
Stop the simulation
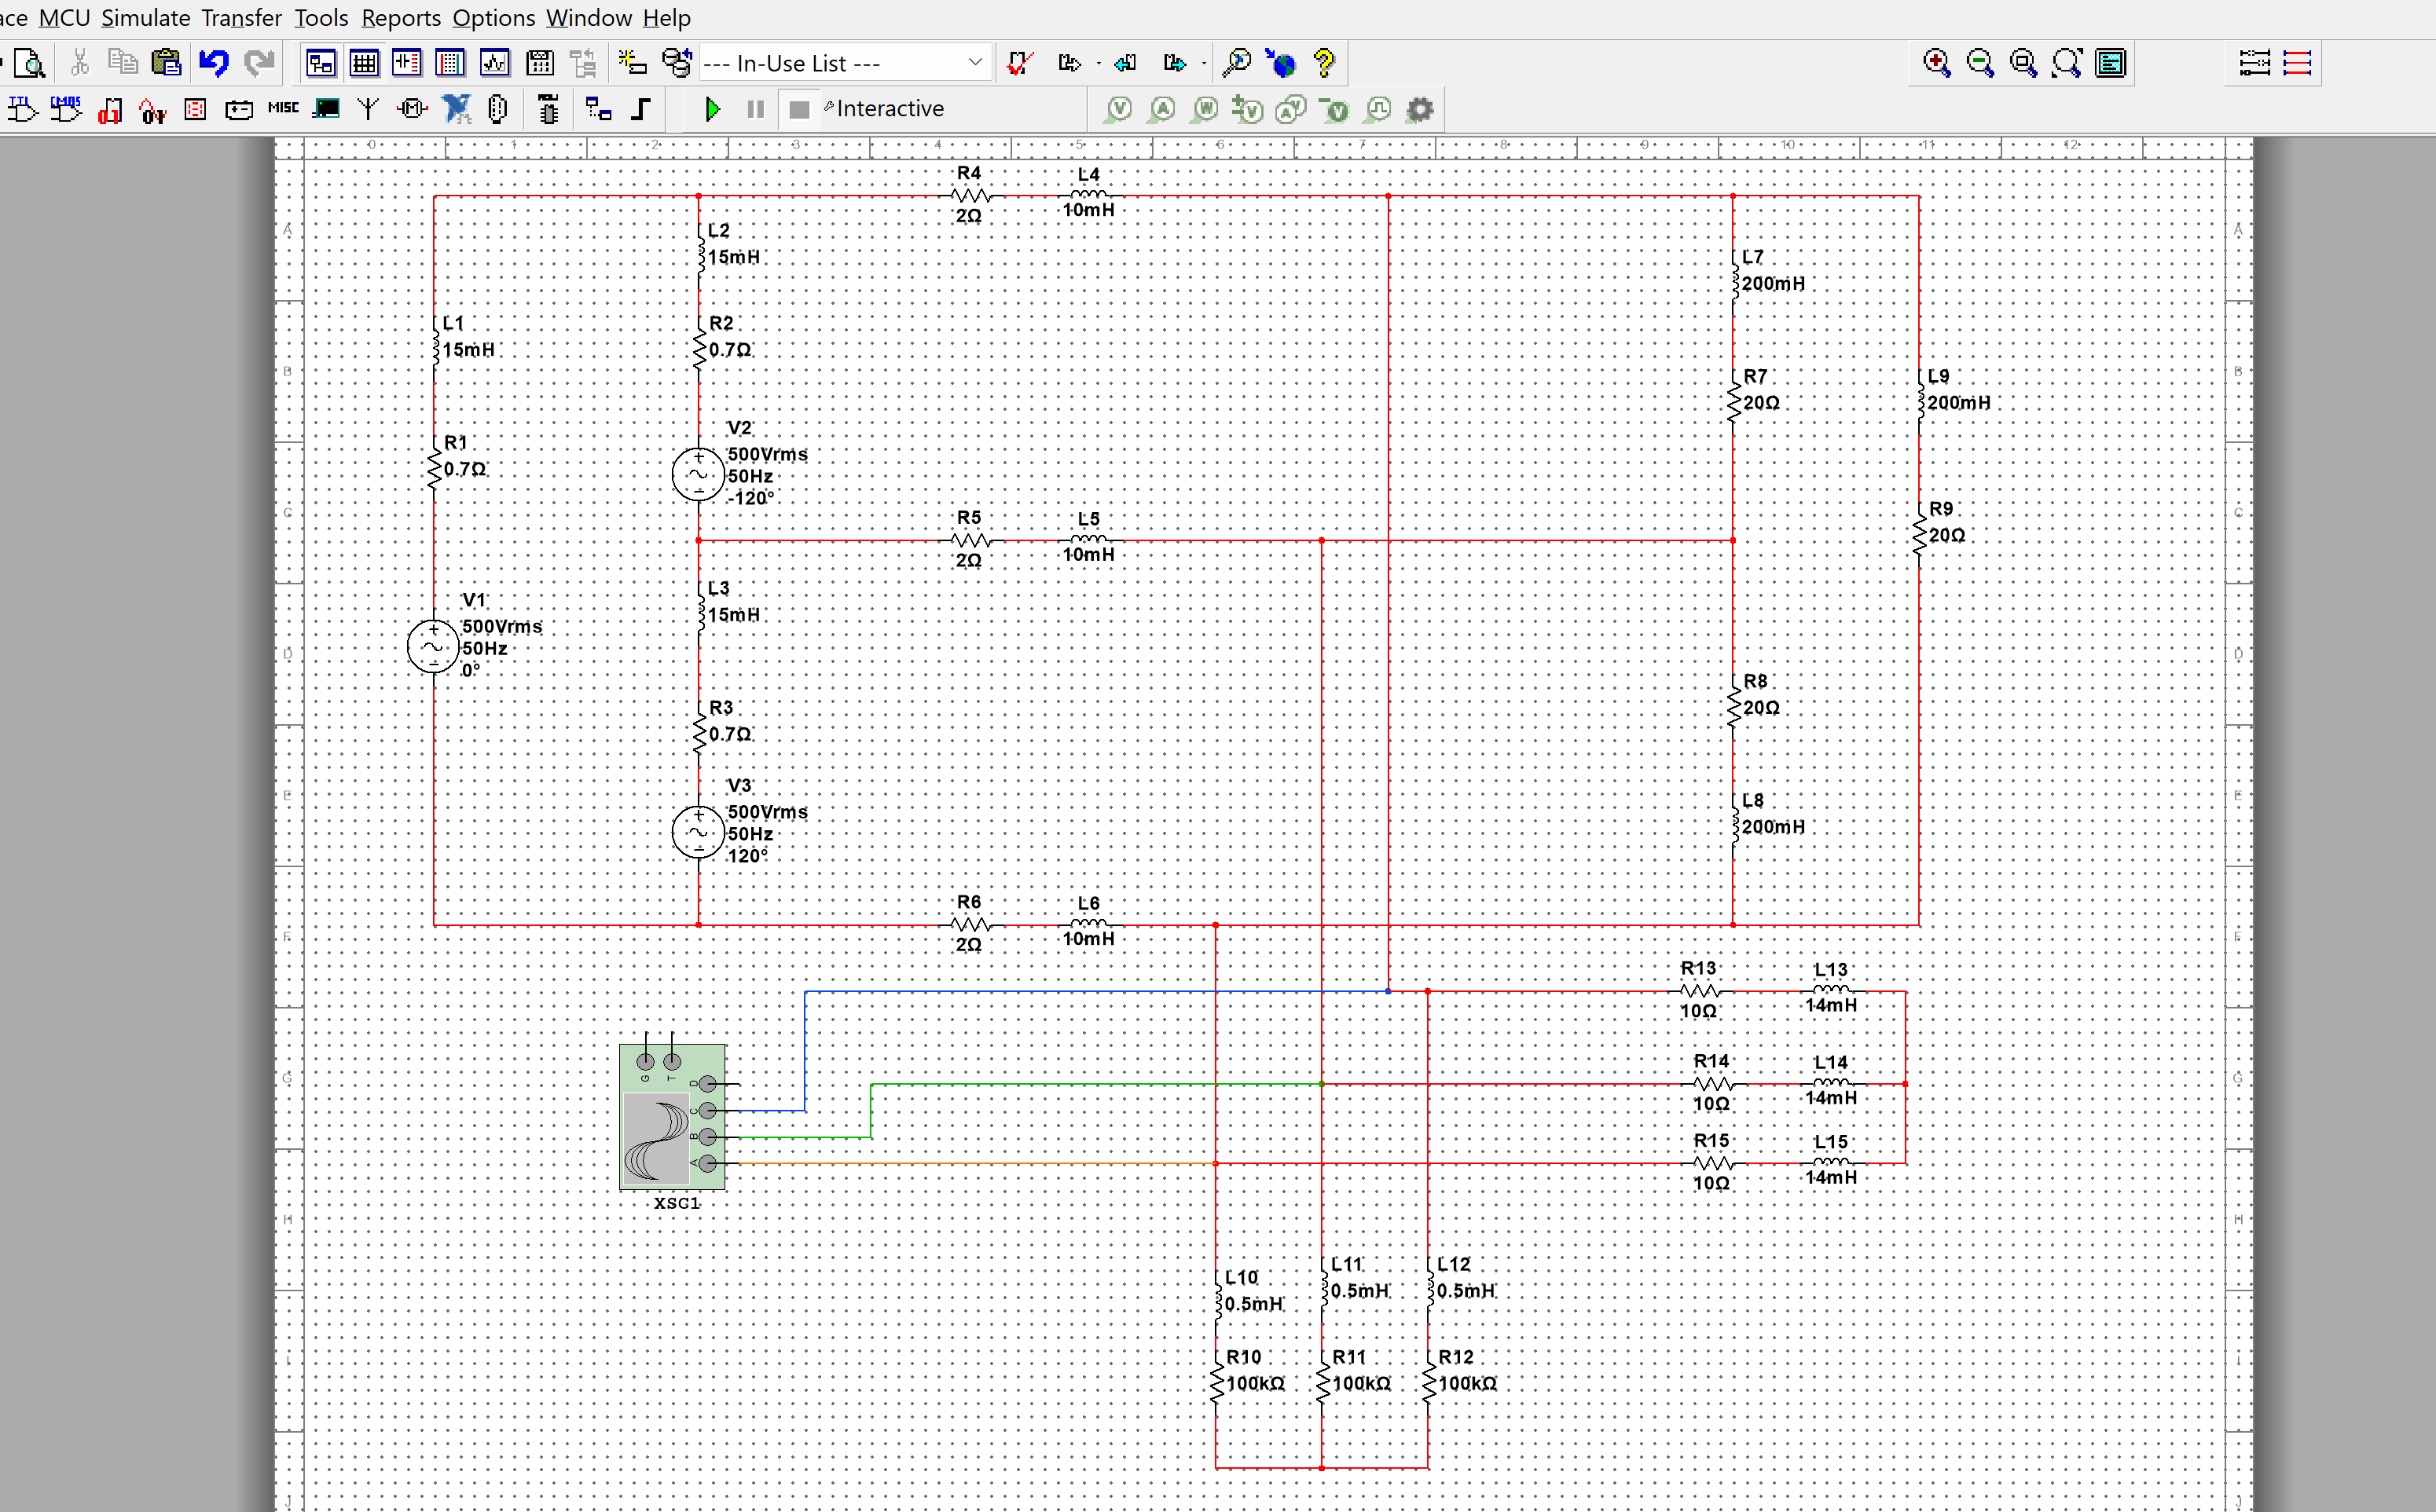point(798,109)
